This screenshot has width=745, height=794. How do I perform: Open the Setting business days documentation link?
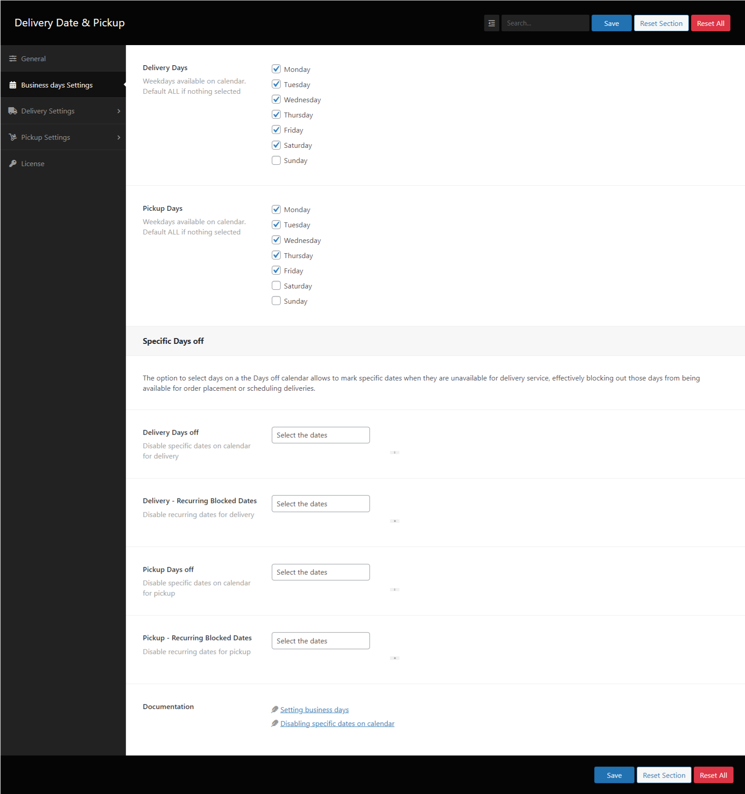[314, 709]
